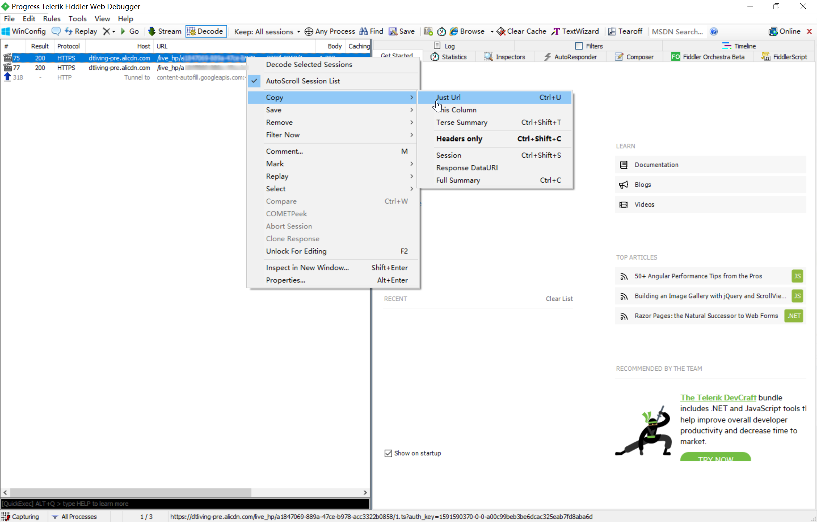Toggle Capturing in status bar
This screenshot has width=817, height=522.
(x=20, y=517)
